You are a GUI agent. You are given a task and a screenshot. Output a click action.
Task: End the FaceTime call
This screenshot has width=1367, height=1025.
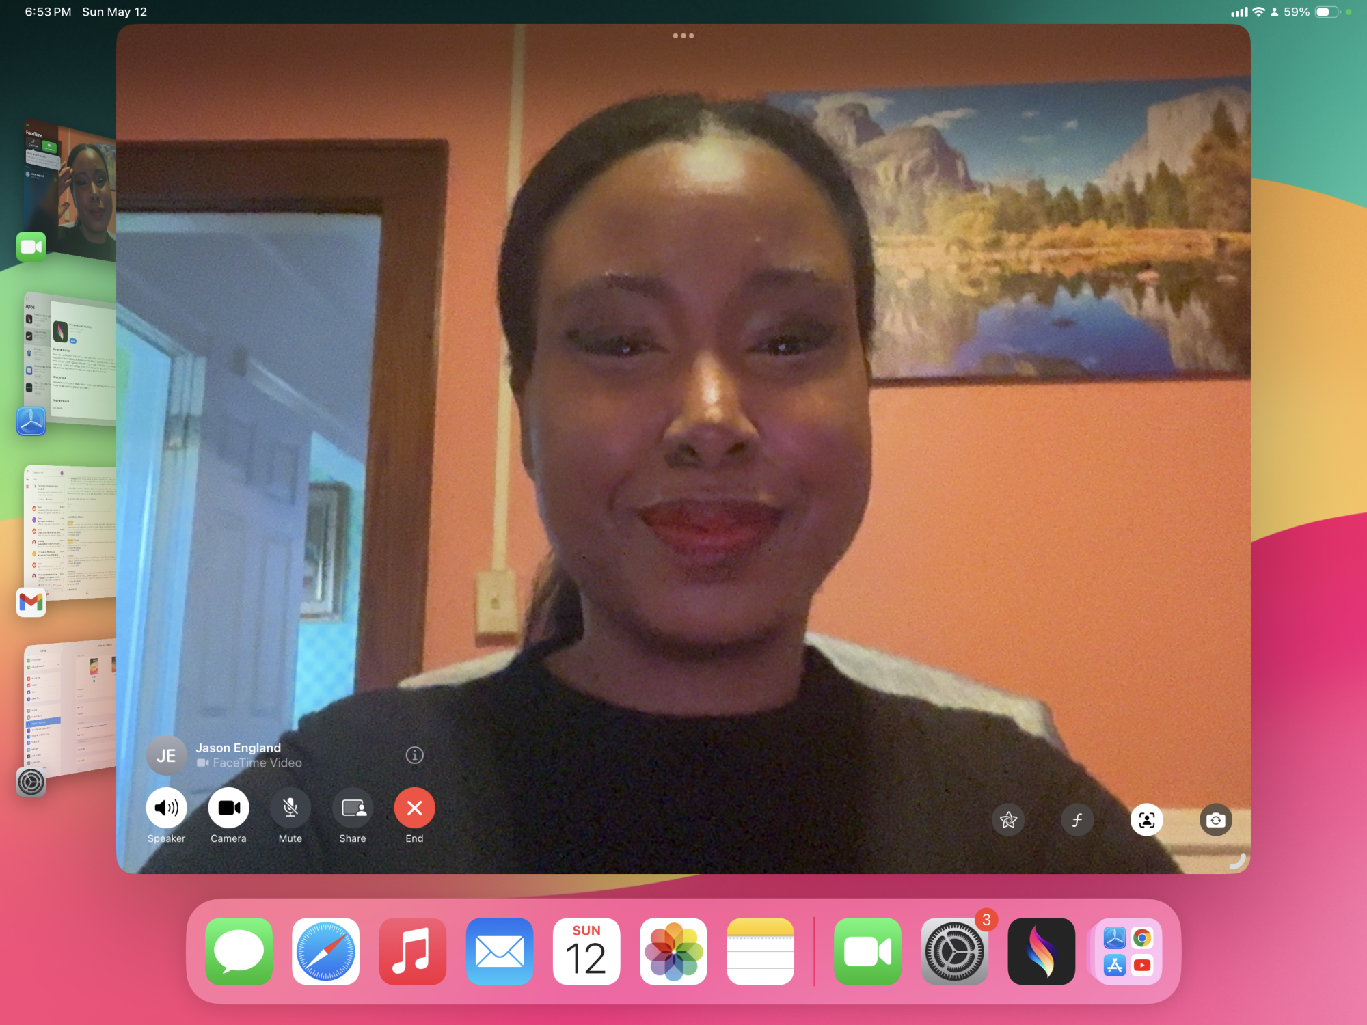pyautogui.click(x=414, y=808)
